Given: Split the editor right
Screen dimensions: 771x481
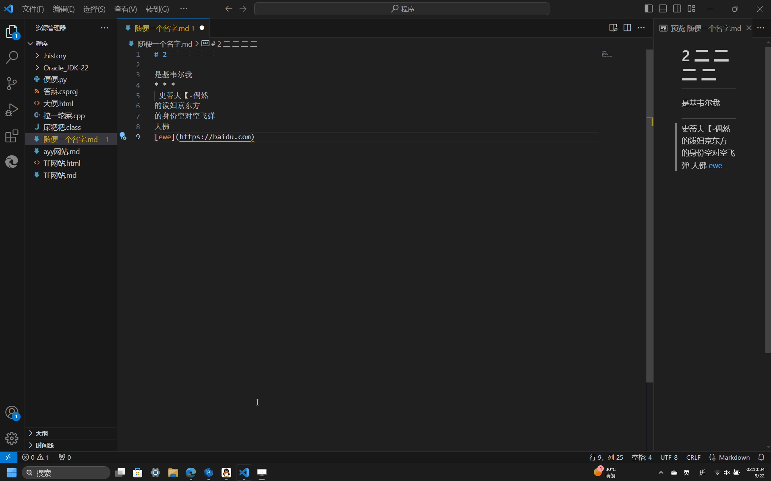Looking at the screenshot, I should [627, 28].
